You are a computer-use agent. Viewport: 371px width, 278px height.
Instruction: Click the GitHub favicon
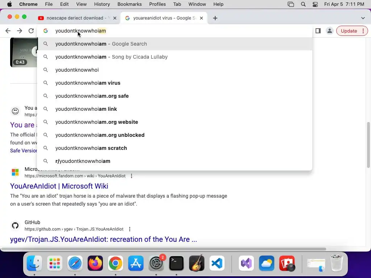pyautogui.click(x=15, y=225)
